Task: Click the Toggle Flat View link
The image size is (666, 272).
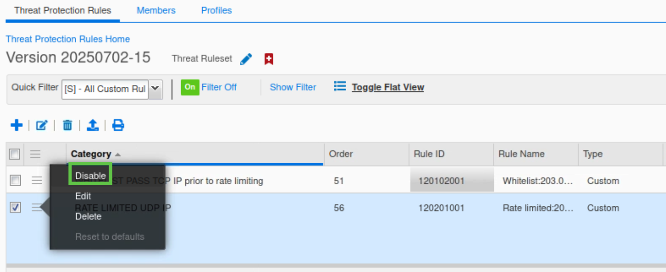Action: click(388, 87)
